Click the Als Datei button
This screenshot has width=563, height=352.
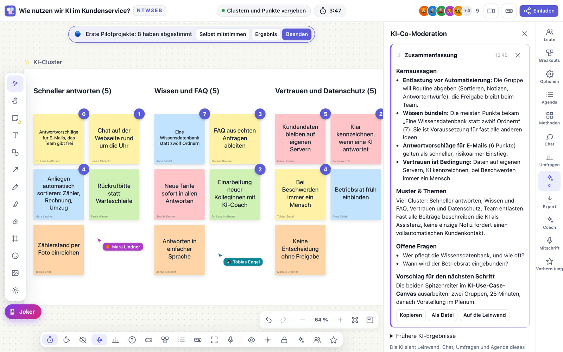(443, 315)
